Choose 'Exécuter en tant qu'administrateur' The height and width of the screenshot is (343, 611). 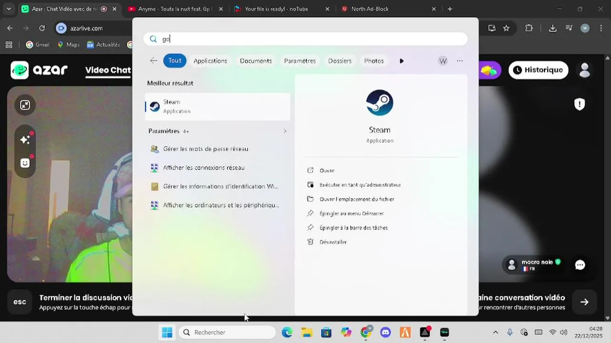[x=354, y=185]
